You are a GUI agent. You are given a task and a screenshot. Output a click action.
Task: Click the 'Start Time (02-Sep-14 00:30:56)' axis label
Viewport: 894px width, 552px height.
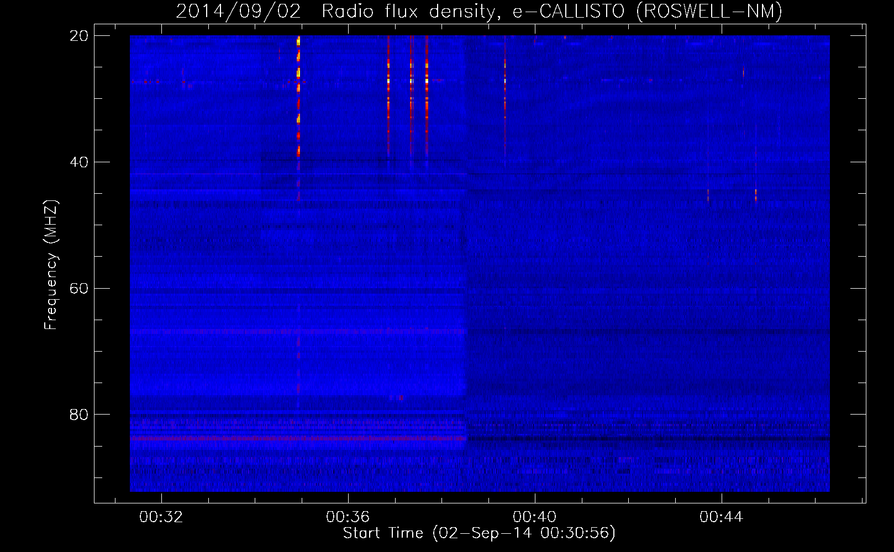pyautogui.click(x=479, y=533)
